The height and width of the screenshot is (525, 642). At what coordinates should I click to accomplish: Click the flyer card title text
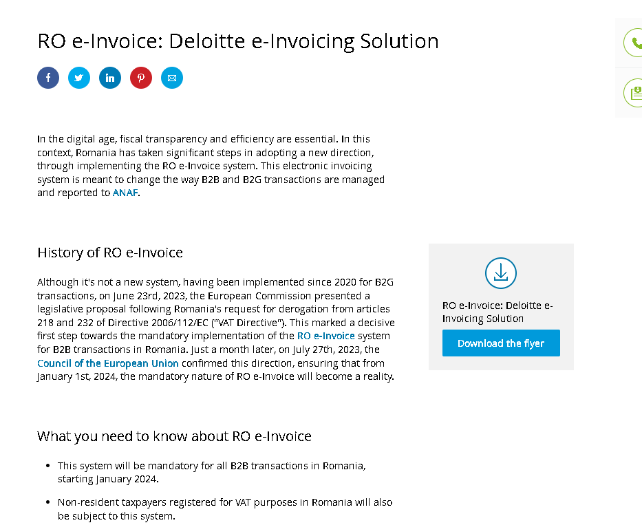tap(497, 312)
